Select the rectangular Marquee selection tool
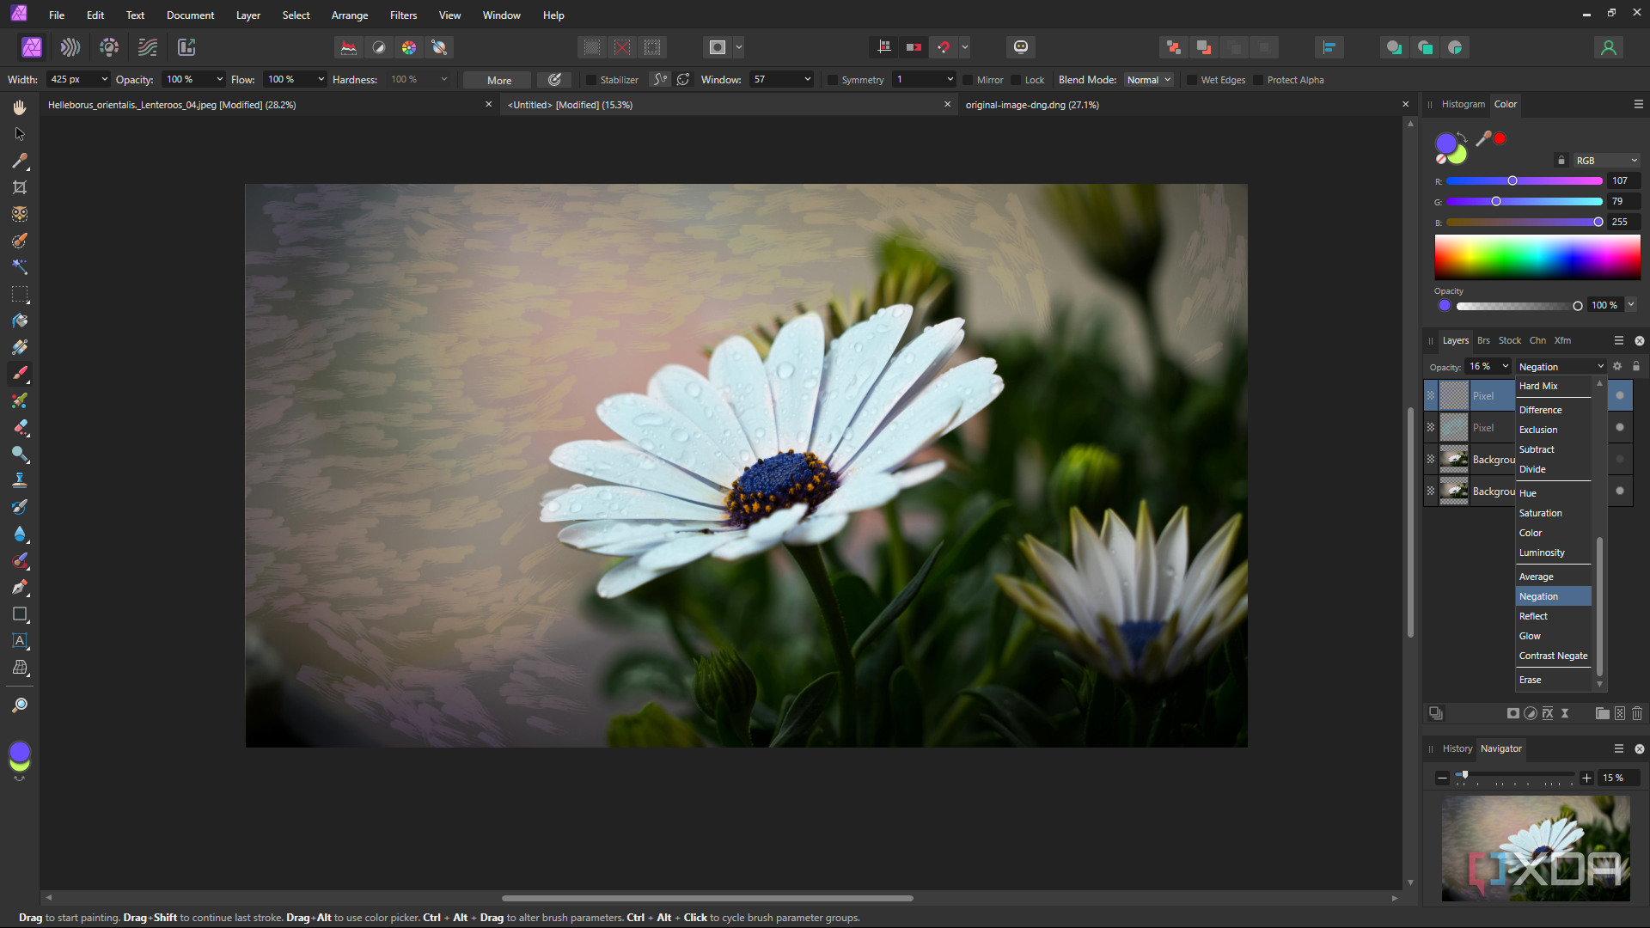Screen dimensions: 1650x928 pyautogui.click(x=20, y=294)
